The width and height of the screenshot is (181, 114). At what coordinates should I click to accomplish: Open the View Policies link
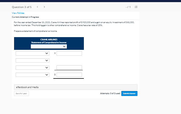[18, 13]
